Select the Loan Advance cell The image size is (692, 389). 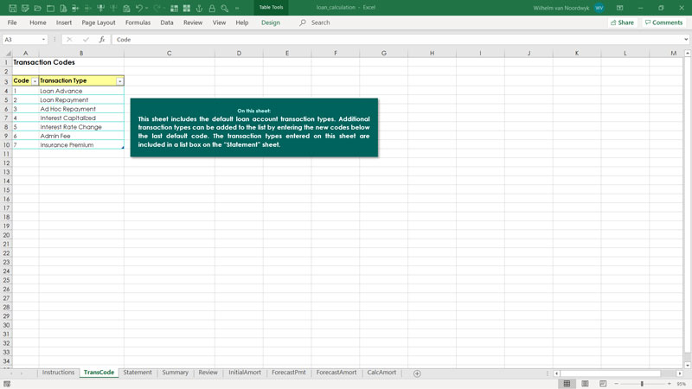pyautogui.click(x=81, y=91)
